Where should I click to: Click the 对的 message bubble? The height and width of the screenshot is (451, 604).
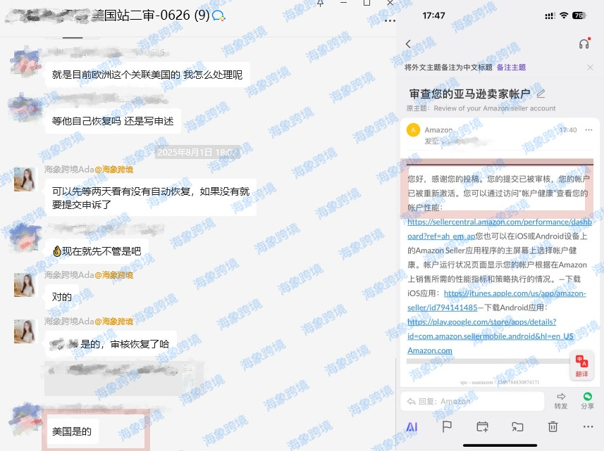tap(61, 297)
